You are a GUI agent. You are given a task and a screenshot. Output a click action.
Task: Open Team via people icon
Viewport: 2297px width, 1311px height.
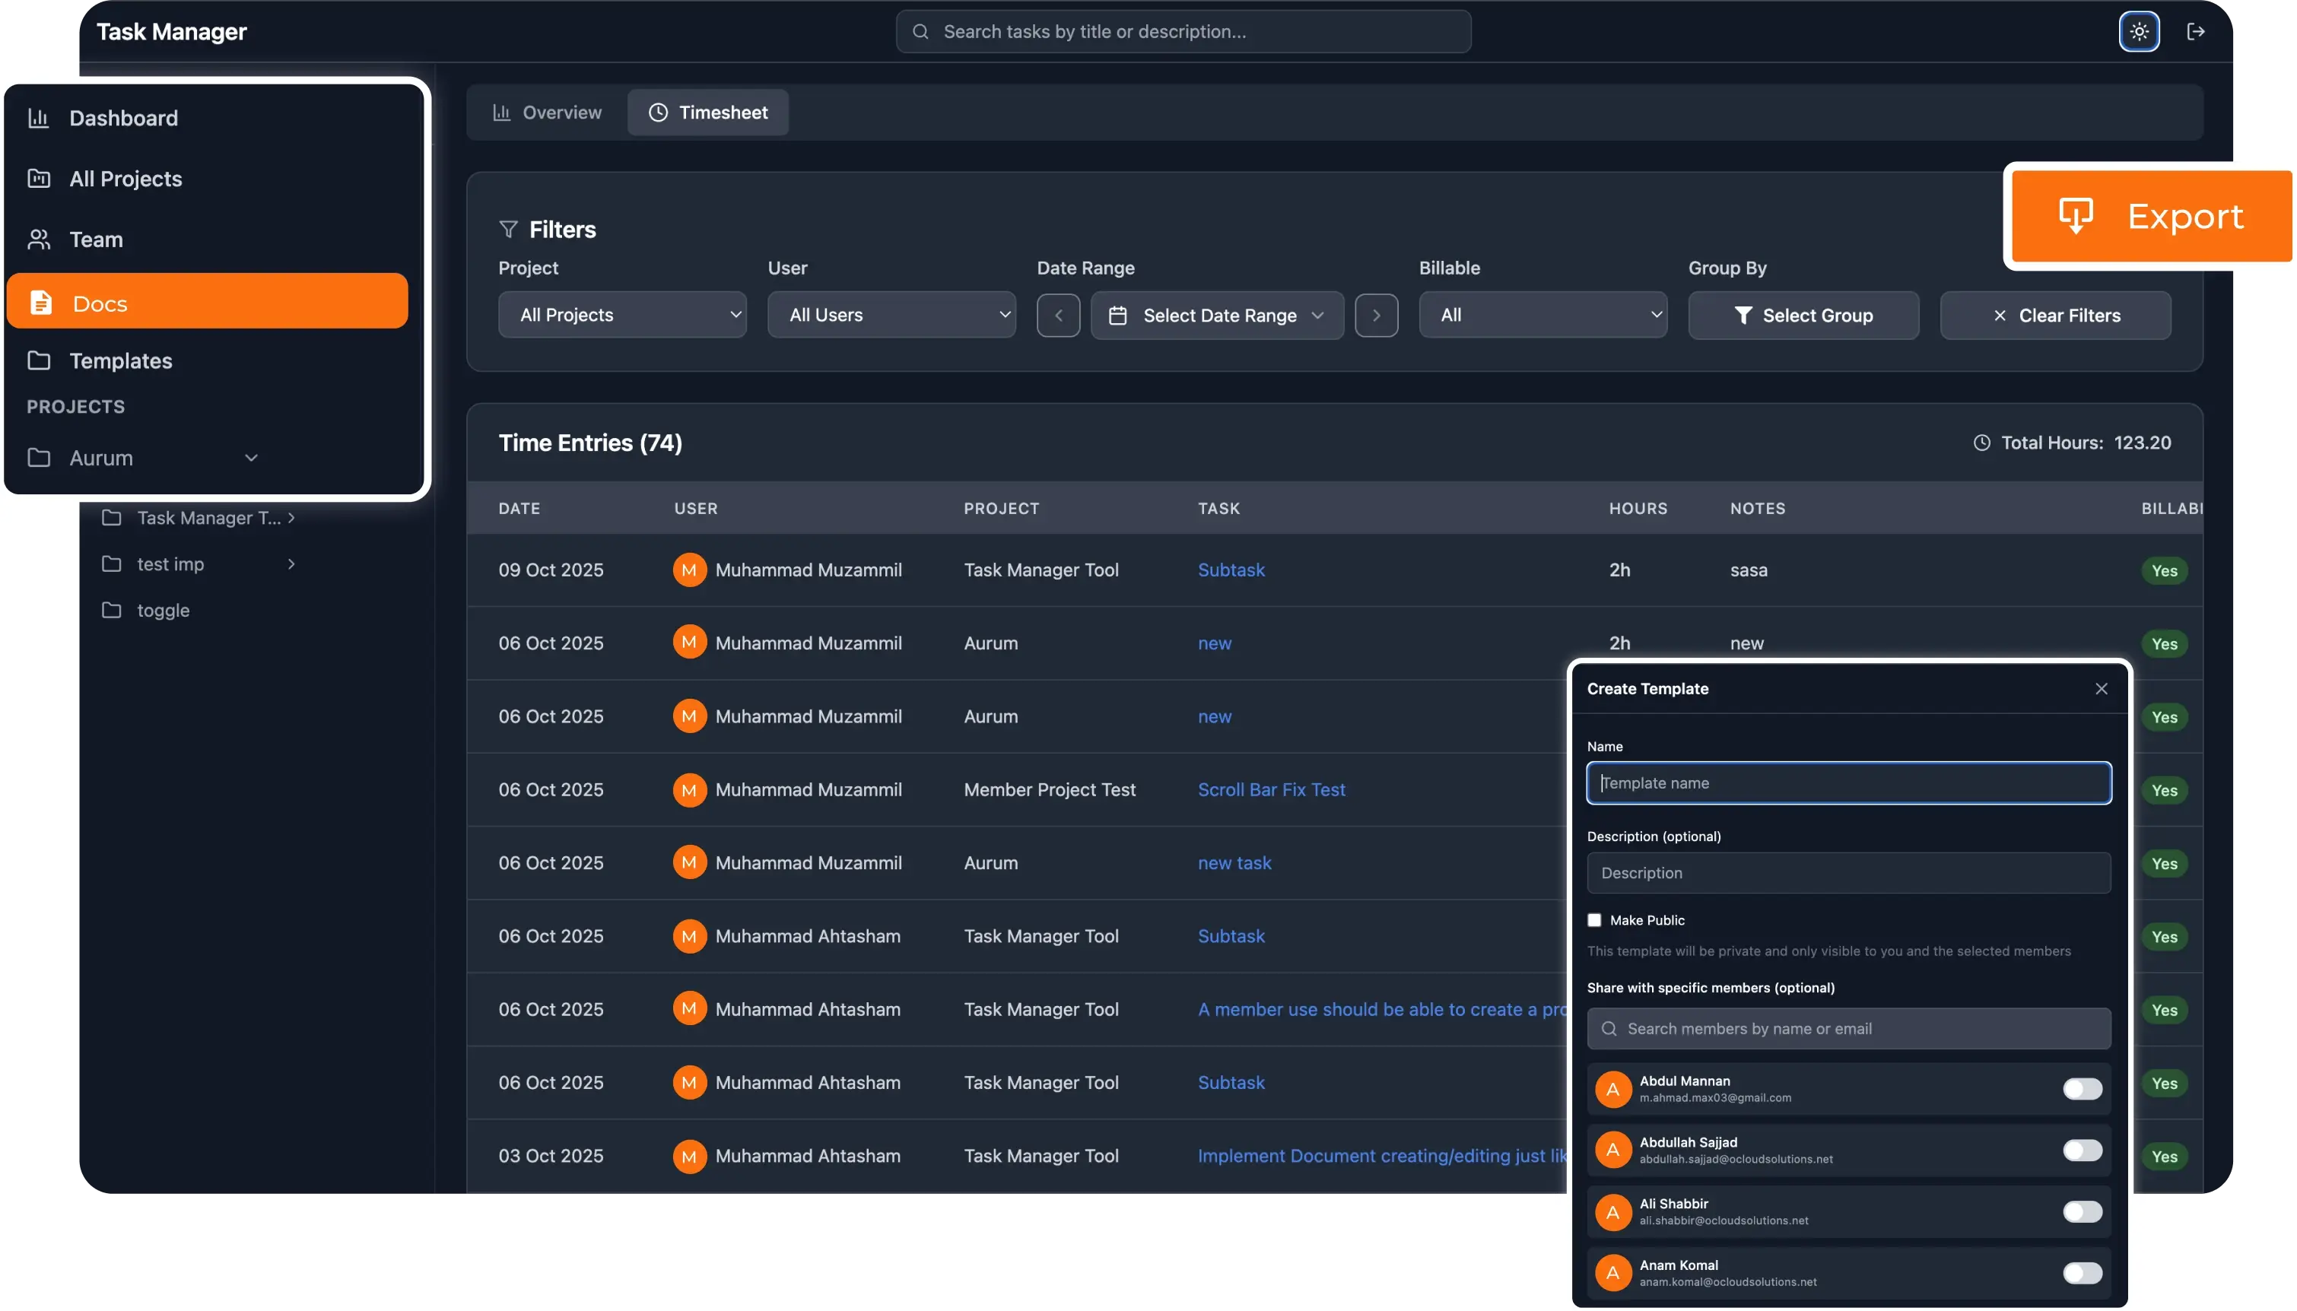[39, 240]
